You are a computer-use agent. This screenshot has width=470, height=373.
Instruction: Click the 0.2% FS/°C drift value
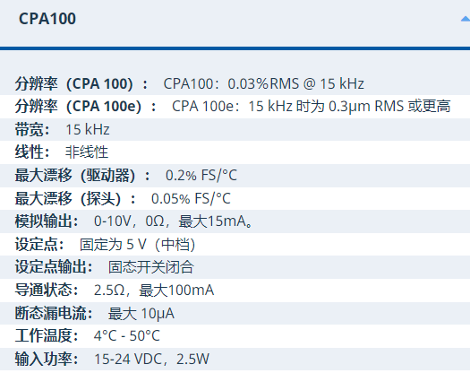point(201,176)
